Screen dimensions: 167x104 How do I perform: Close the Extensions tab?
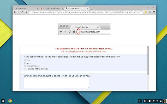click(x=37, y=8)
